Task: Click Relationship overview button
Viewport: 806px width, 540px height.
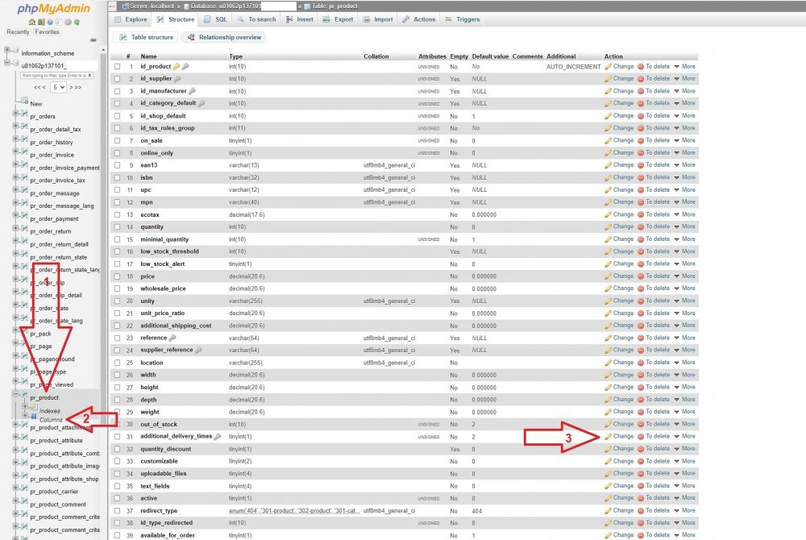Action: (224, 38)
